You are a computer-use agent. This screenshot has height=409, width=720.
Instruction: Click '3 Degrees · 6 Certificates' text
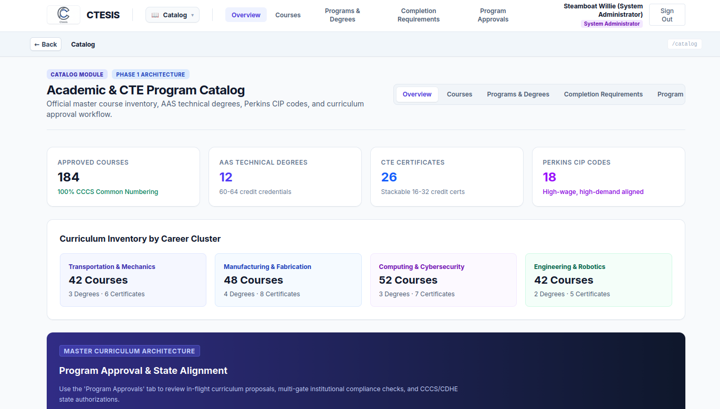[x=107, y=294]
